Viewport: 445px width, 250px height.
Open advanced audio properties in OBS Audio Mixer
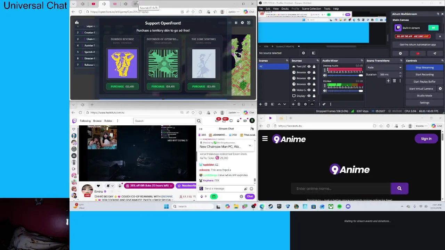[324, 104]
